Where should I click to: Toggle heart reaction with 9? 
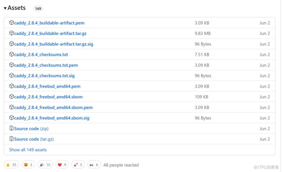pos(62,165)
